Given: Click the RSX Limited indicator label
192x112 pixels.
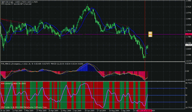Looking at the screenshot, I should coord(14,83).
